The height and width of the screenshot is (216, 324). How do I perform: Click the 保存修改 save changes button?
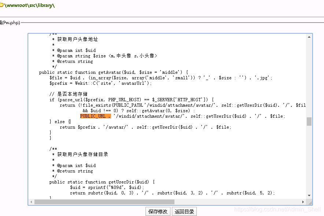click(x=158, y=212)
